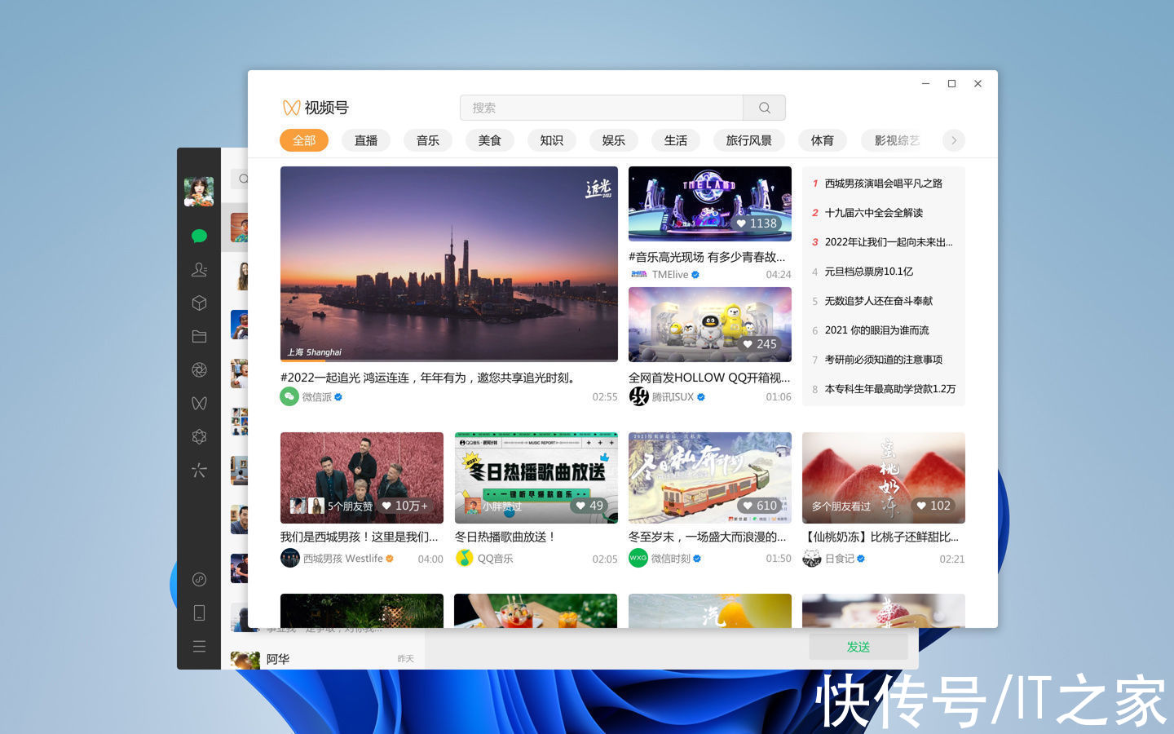Select the 体育 category tab

tap(823, 140)
